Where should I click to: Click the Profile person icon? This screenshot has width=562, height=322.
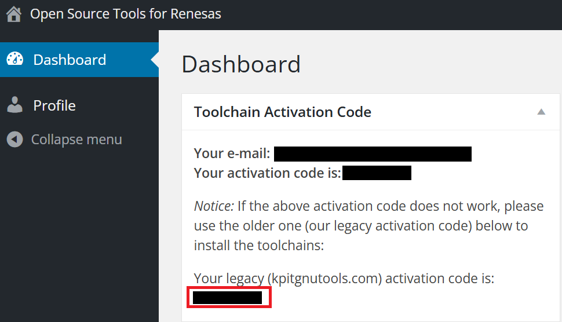coord(14,105)
